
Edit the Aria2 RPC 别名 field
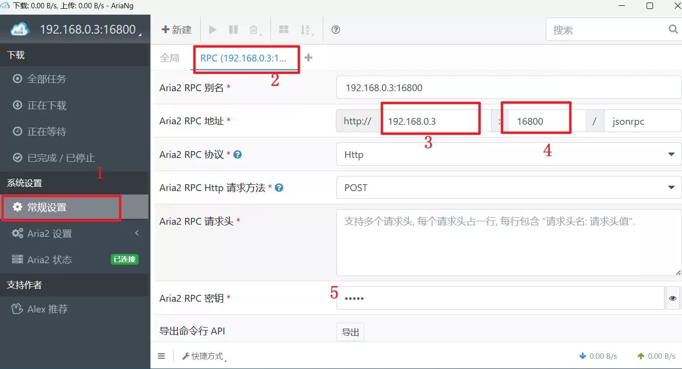(509, 88)
